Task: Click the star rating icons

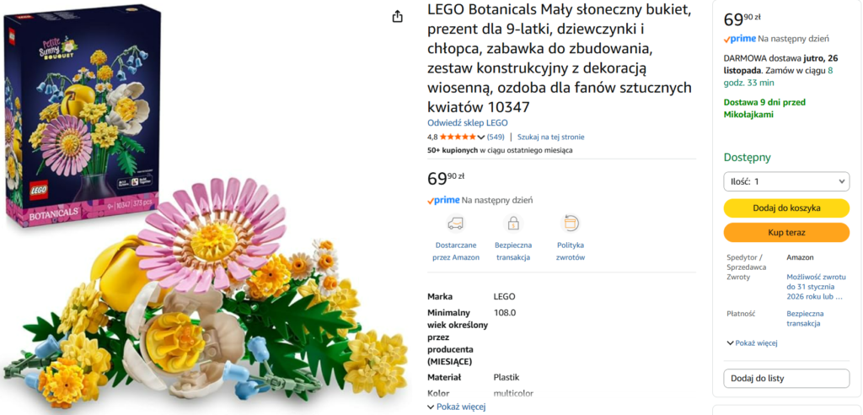Action: point(457,137)
